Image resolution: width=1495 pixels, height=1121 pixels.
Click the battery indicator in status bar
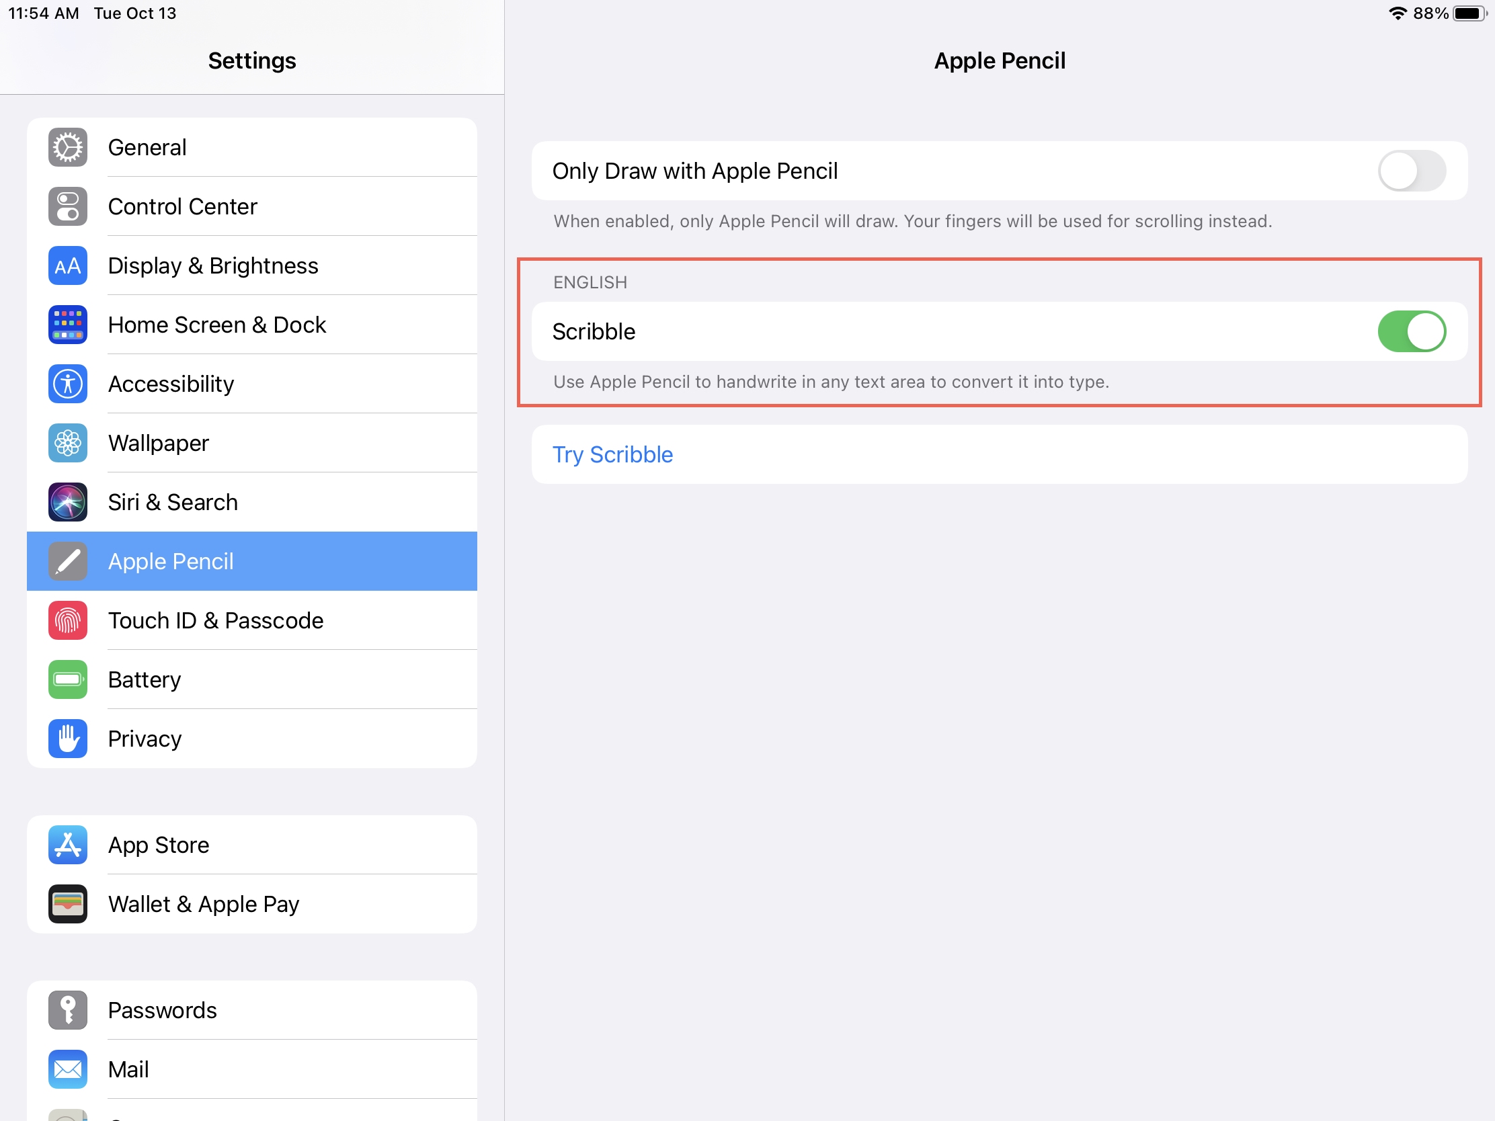click(1469, 13)
